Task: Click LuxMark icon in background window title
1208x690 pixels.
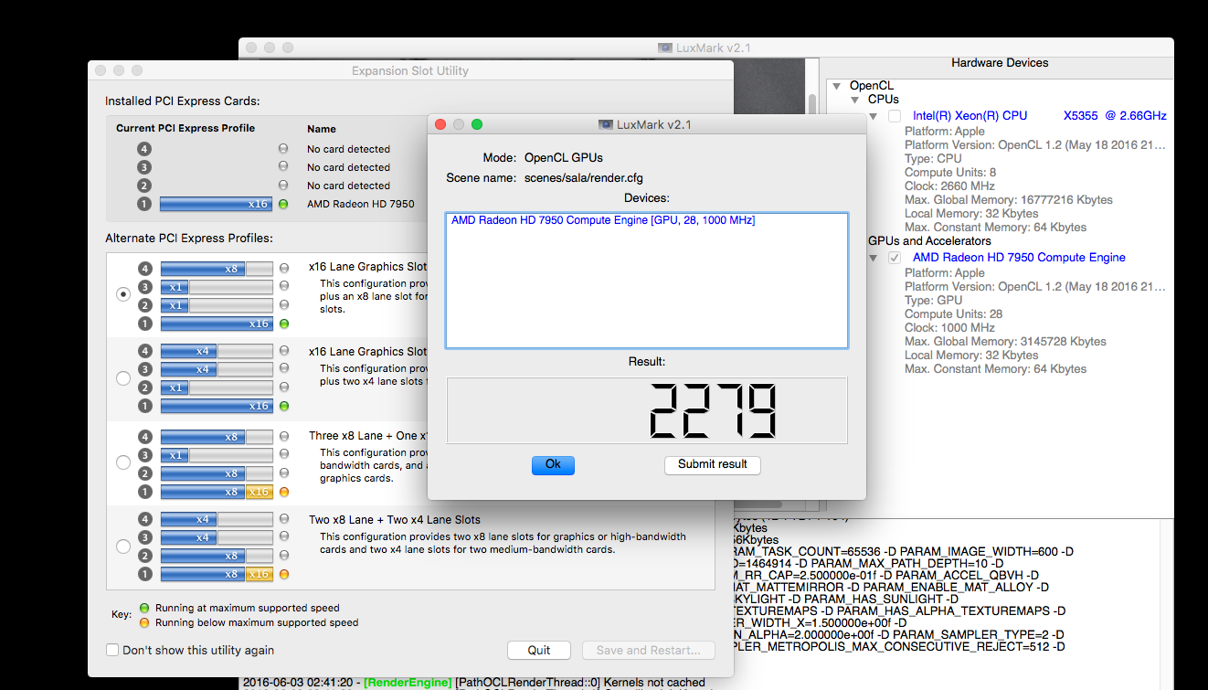Action: pos(665,48)
